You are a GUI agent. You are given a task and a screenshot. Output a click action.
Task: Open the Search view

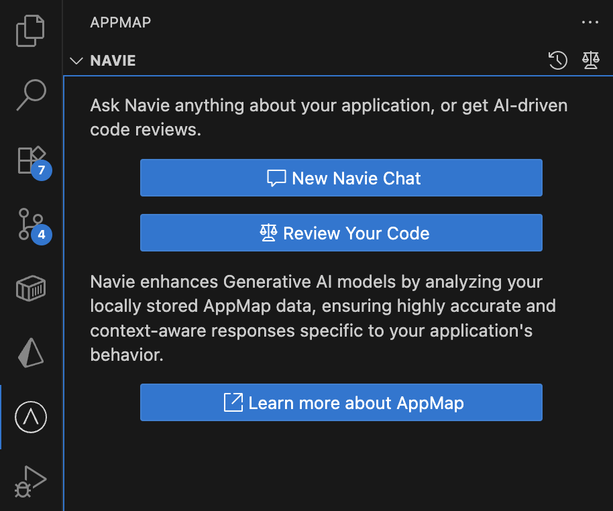(32, 95)
